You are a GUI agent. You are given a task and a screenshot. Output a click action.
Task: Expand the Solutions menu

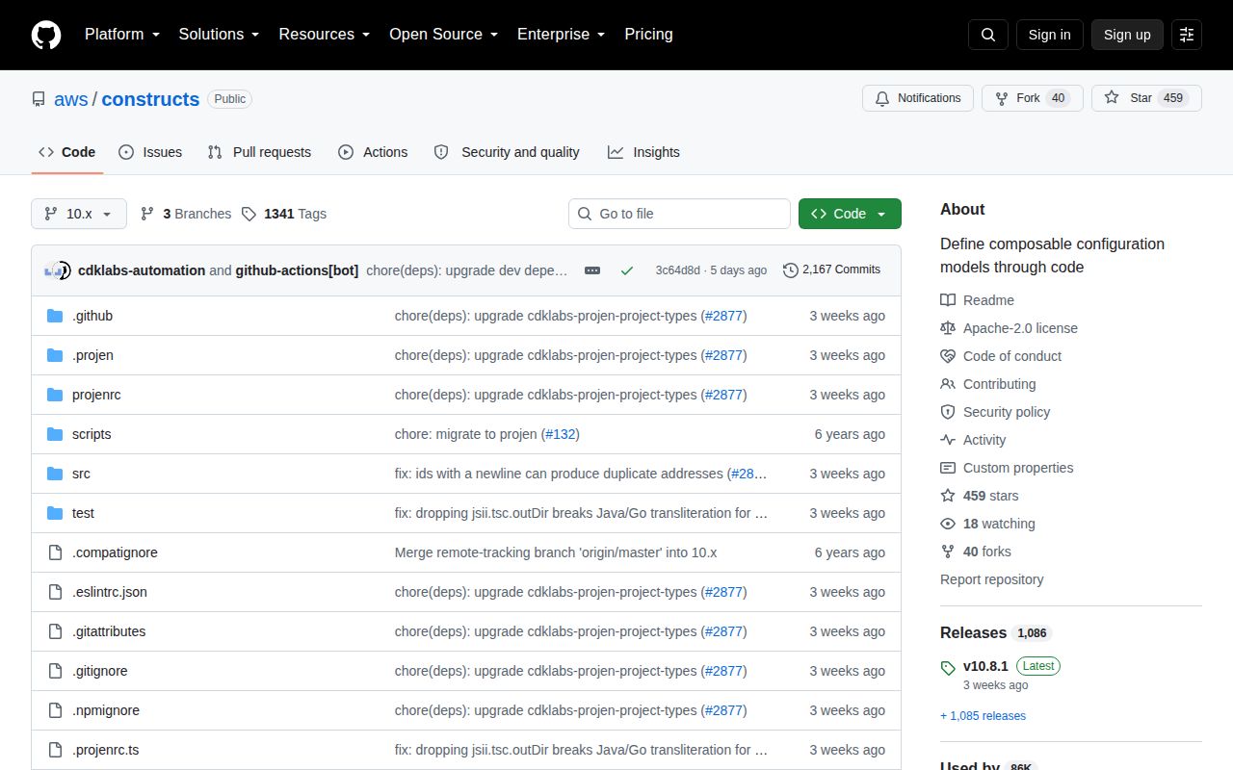pos(219,35)
